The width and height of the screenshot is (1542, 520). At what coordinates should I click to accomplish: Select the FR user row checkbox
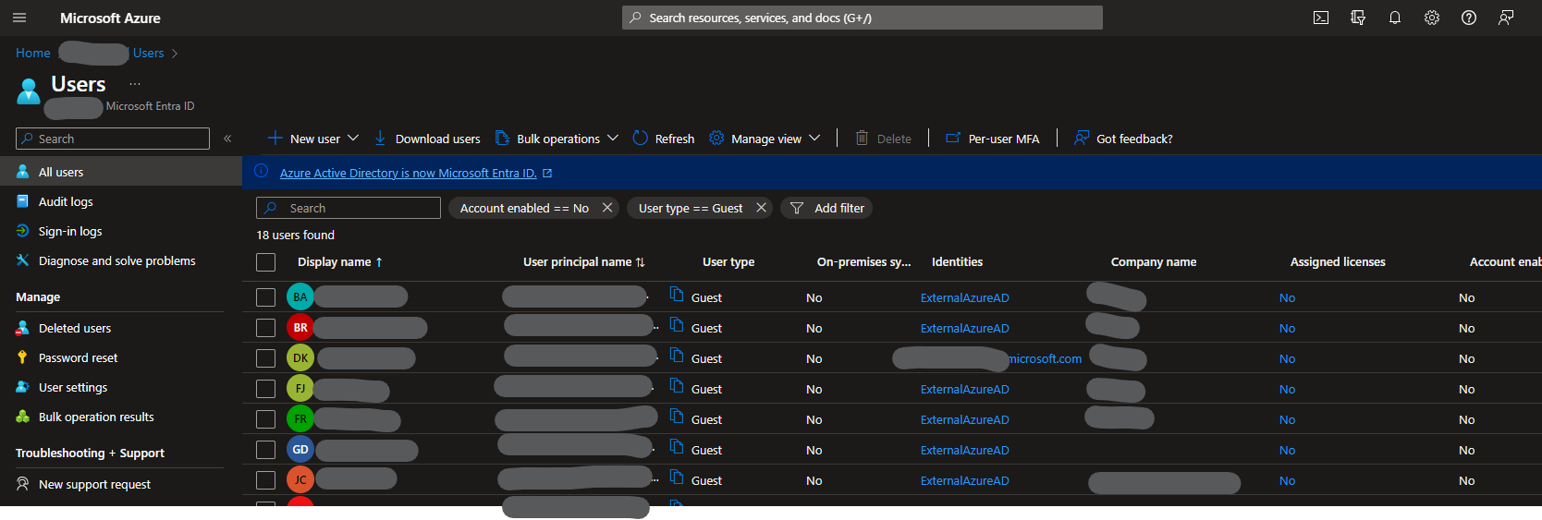(266, 419)
